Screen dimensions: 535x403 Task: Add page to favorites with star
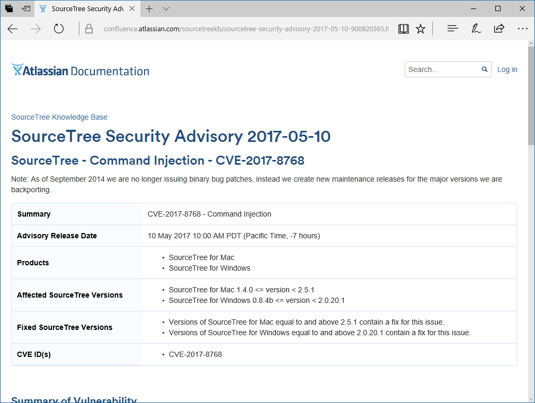tap(421, 29)
